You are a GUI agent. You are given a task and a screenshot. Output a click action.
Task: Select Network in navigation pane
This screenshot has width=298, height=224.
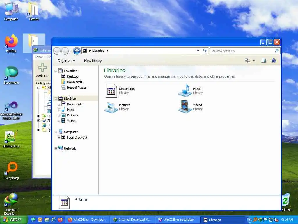click(x=70, y=148)
